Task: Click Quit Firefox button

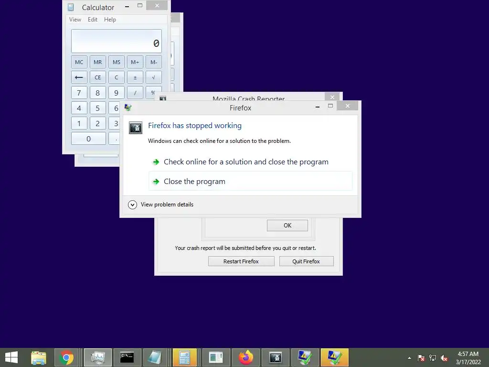Action: pos(306,261)
